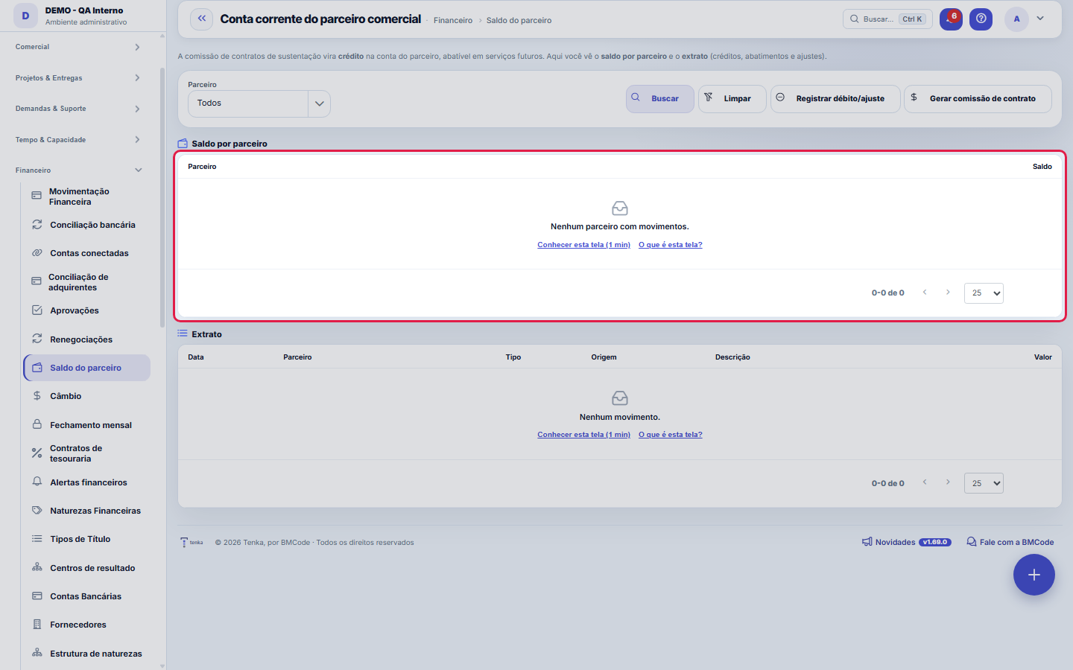This screenshot has width=1073, height=670.
Task: Expand the Demandas & Suporte section
Action: coord(78,109)
